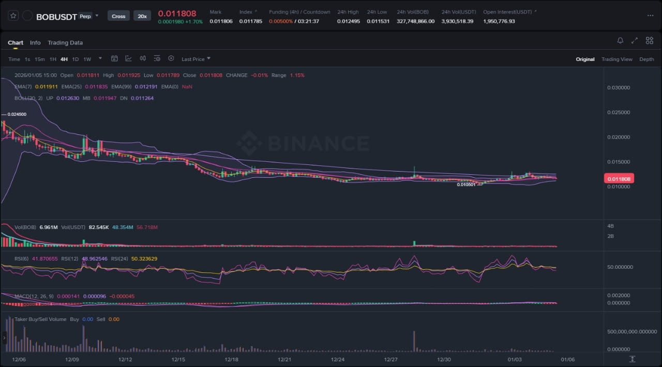Select the 15m timeframe
The width and height of the screenshot is (662, 367).
(40, 59)
